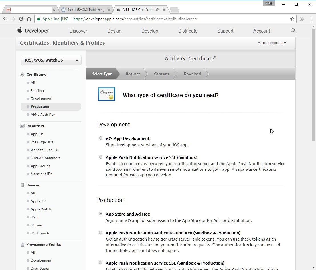316x270 pixels.
Task: Open Development certificates in sidebar
Action: tap(42, 99)
